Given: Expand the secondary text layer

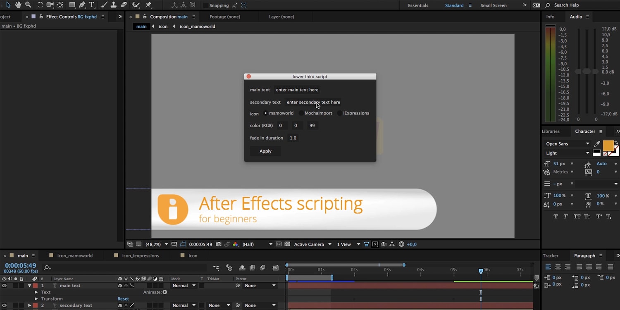Looking at the screenshot, I should [29, 305].
